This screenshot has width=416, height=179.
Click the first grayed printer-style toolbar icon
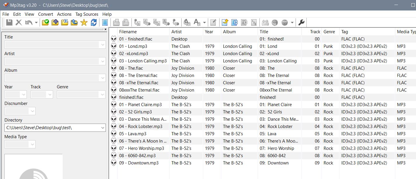click(x=116, y=22)
